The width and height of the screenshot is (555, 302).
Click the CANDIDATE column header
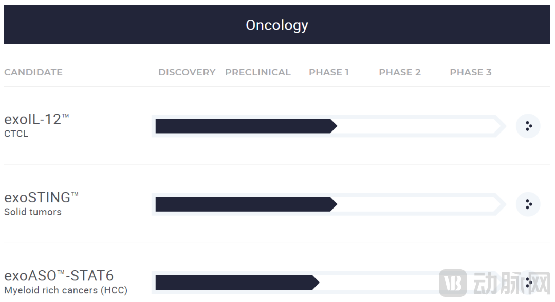coord(33,72)
